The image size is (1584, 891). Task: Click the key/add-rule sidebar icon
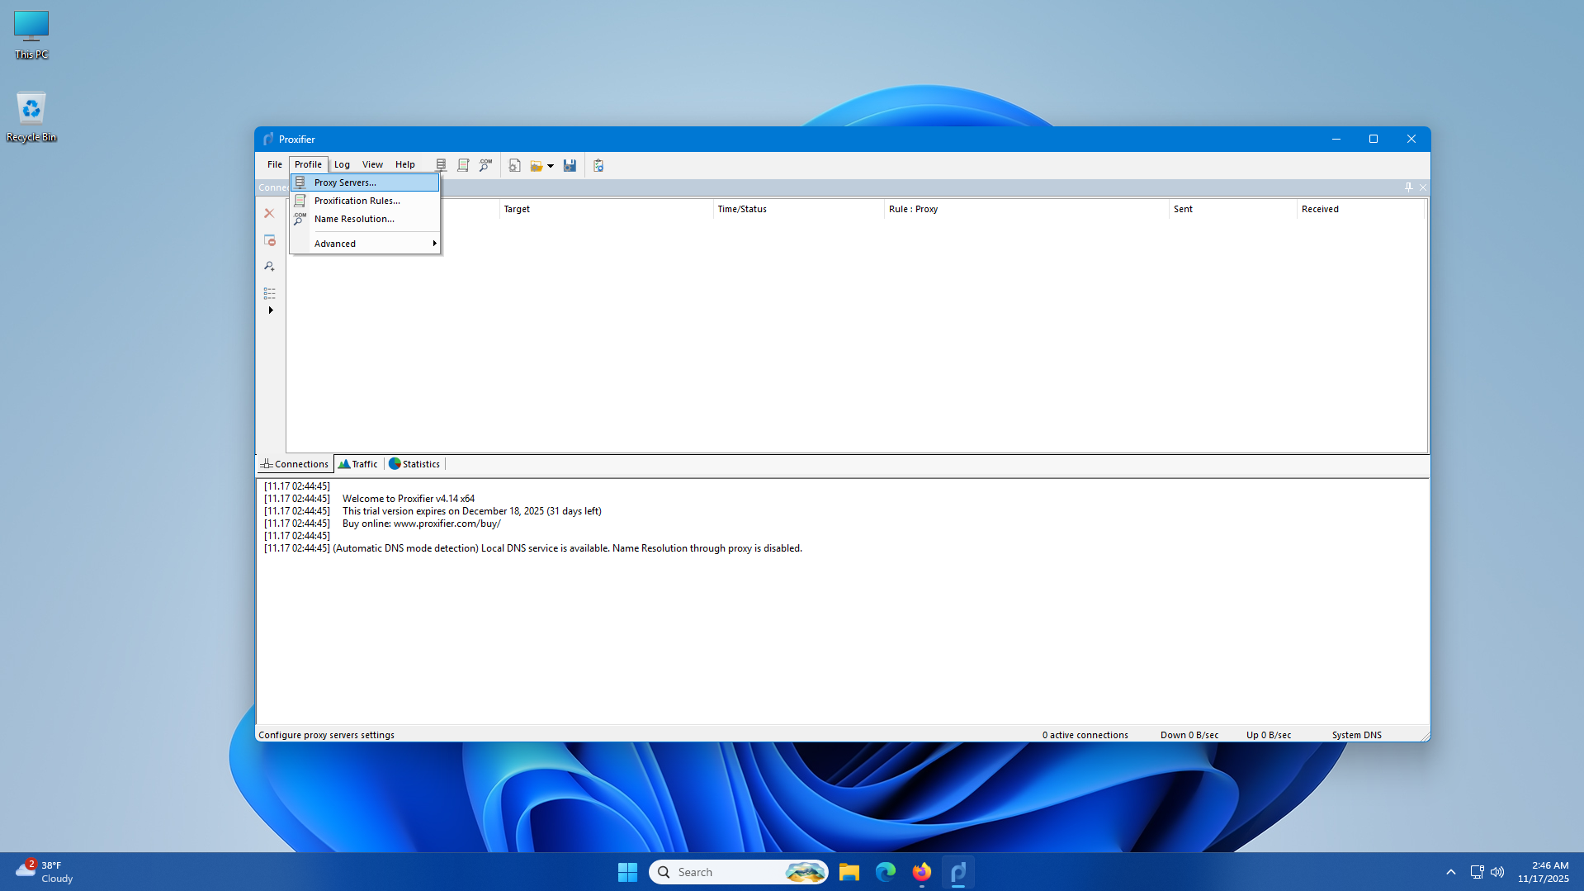[269, 267]
